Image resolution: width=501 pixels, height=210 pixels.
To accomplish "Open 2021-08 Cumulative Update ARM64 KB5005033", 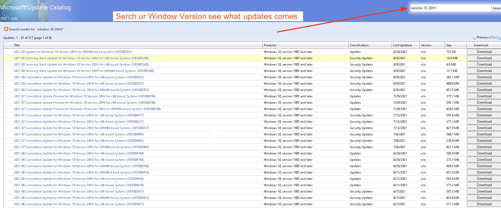I will coord(81,90).
